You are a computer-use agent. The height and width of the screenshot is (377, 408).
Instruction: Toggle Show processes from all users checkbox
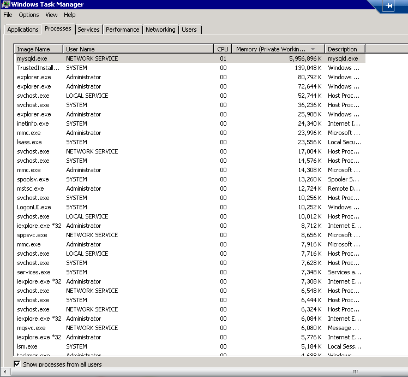17,364
